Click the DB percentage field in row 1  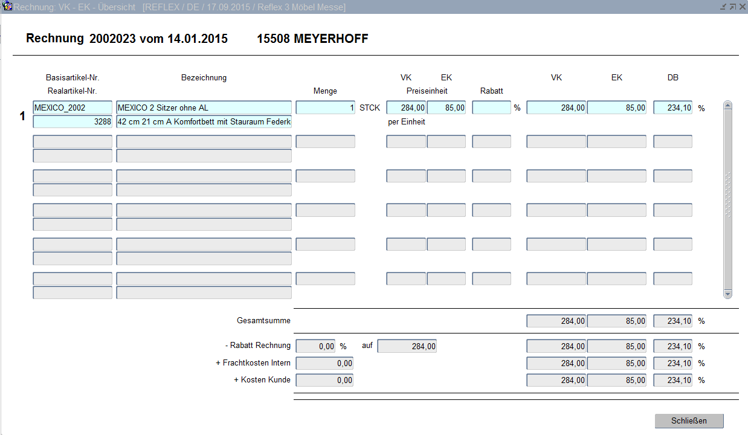(x=672, y=108)
